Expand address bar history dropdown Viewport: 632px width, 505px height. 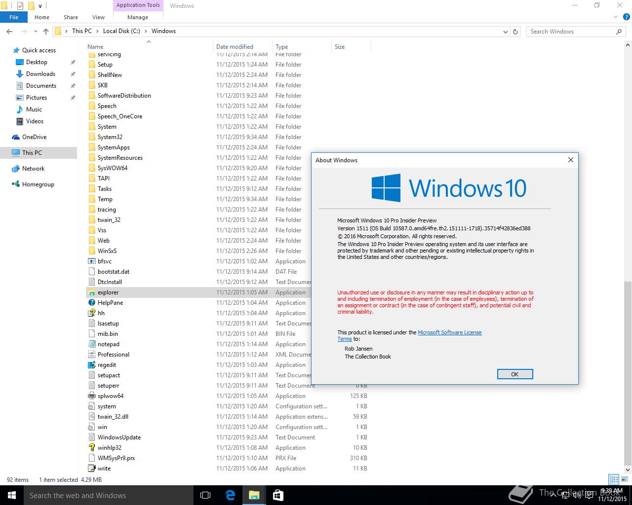pyautogui.click(x=505, y=32)
